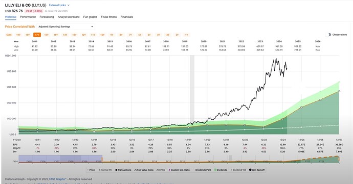Image resolution: width=353 pixels, height=184 pixels.
Task: Switch to the Forecasting tab
Action: pos(47,17)
